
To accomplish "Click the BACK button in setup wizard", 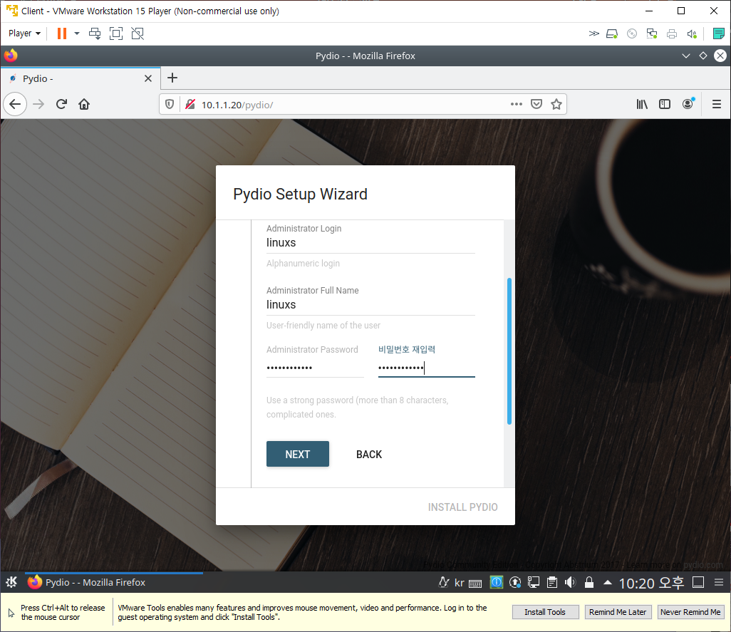I will click(x=369, y=454).
